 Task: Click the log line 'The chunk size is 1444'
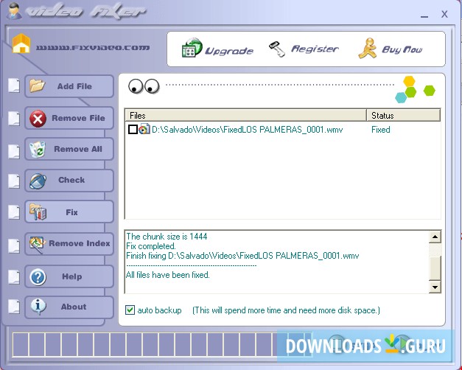tap(167, 237)
